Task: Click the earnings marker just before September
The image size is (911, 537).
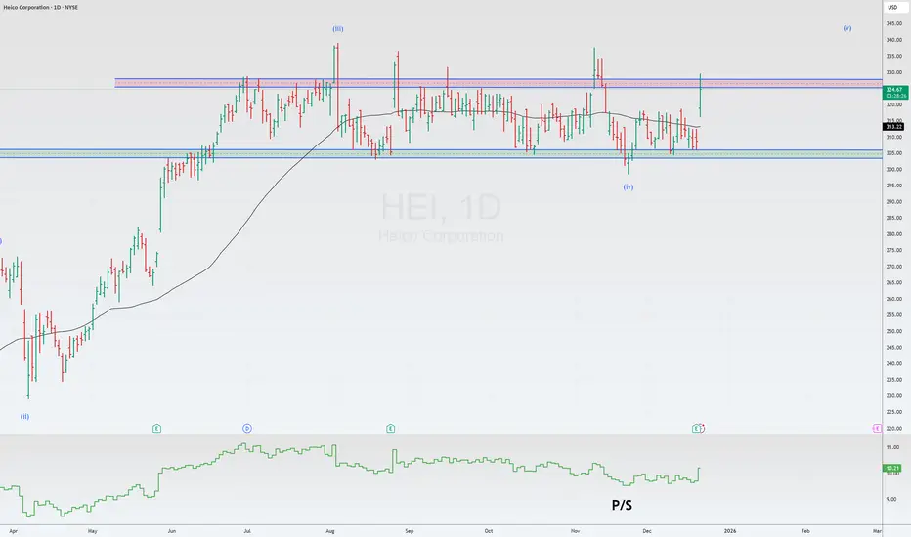Action: point(390,429)
